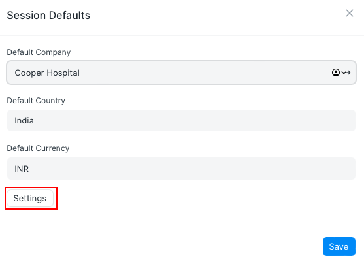Focus the Cooper Hospital company field
Image resolution: width=364 pixels, height=262 pixels.
(x=181, y=73)
